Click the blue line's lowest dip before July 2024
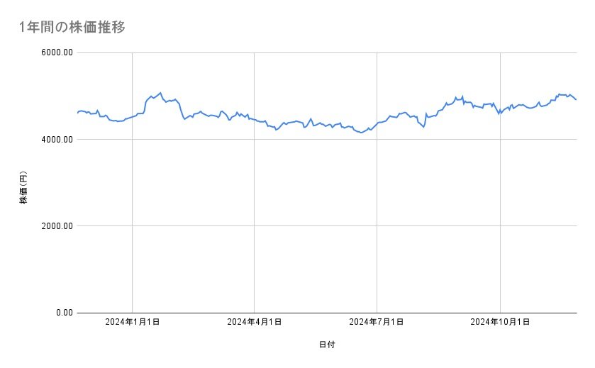The height and width of the screenshot is (368, 595). coord(362,133)
